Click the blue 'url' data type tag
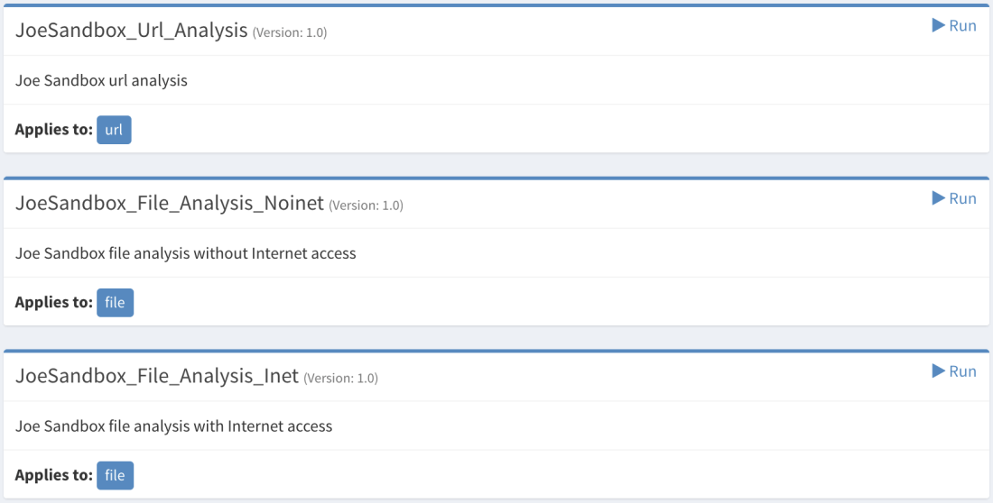This screenshot has width=993, height=503. [114, 130]
